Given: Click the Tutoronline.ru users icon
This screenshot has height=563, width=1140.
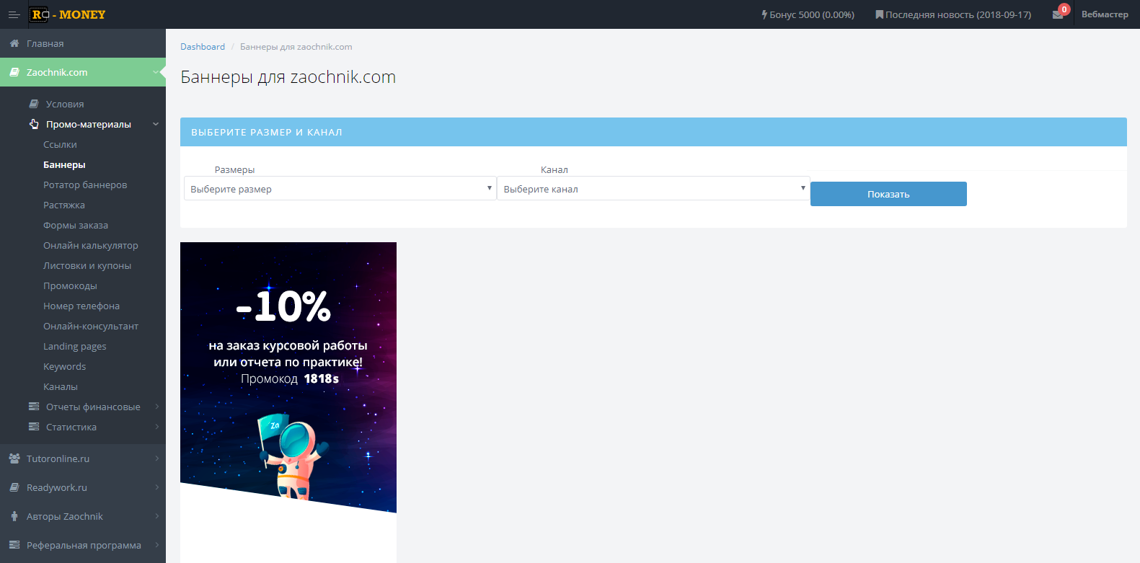Looking at the screenshot, I should [14, 458].
